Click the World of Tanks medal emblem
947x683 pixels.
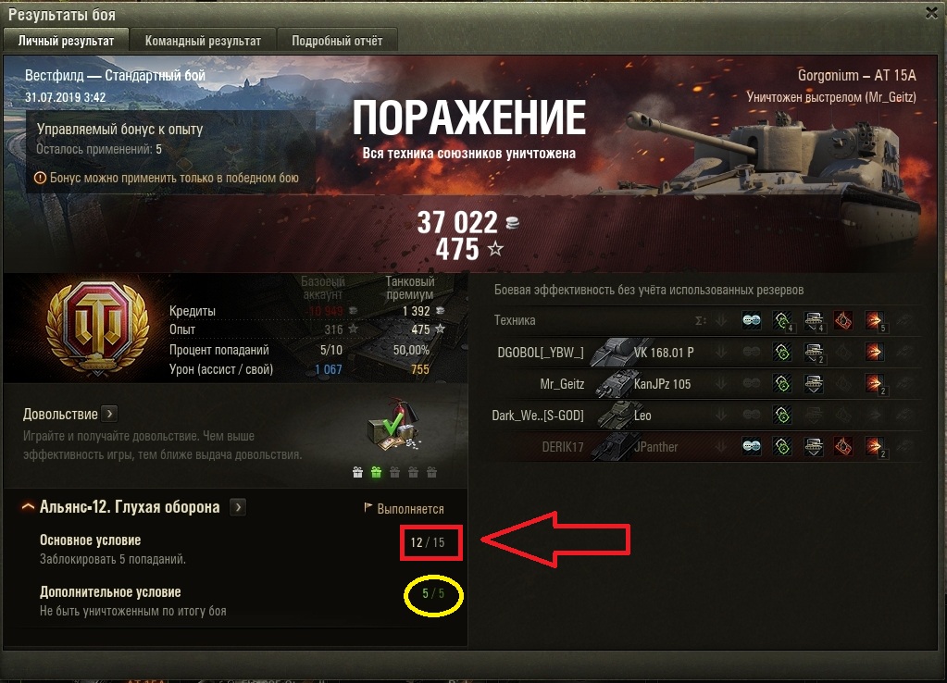(98, 327)
